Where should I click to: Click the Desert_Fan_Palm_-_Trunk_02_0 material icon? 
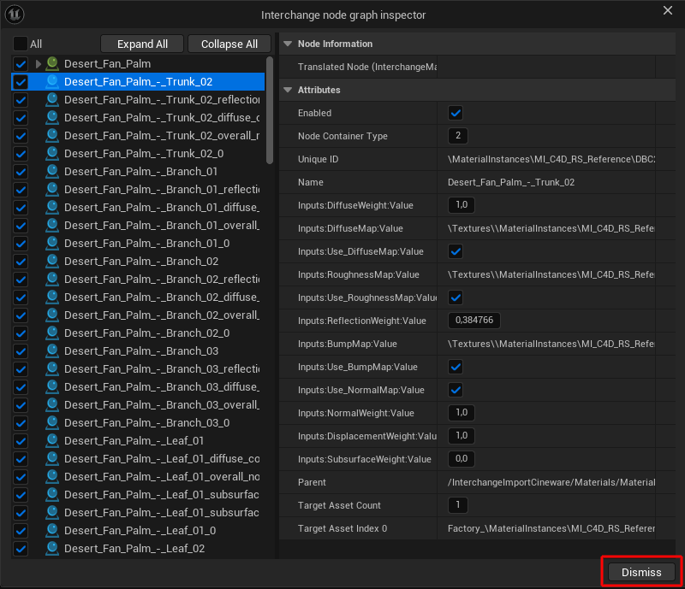click(52, 154)
